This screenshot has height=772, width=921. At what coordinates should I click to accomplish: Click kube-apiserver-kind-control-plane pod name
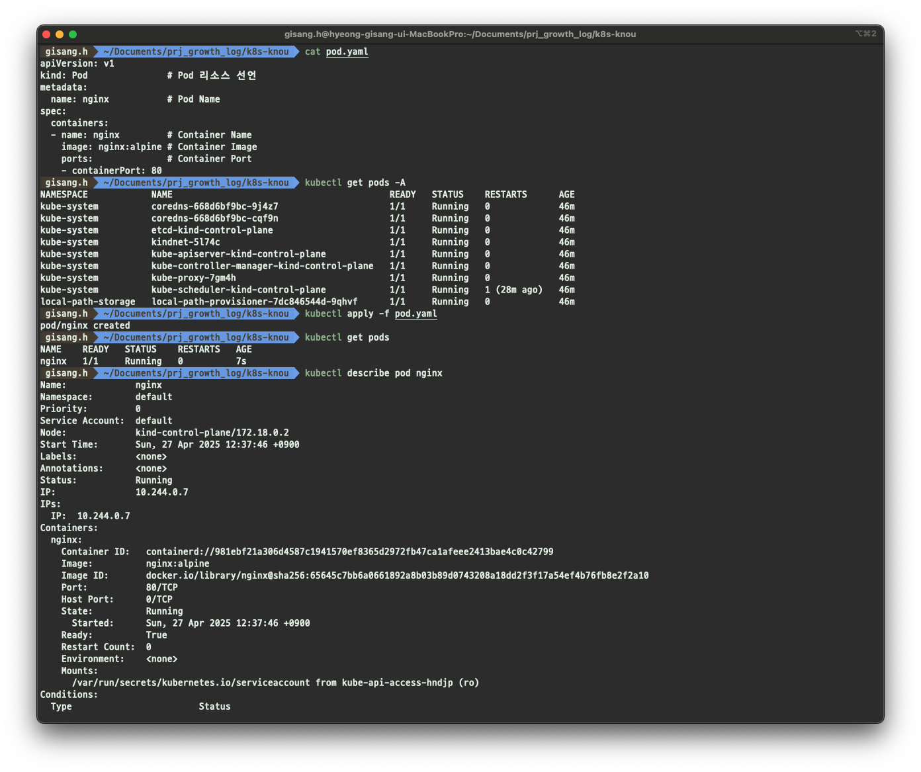[239, 254]
